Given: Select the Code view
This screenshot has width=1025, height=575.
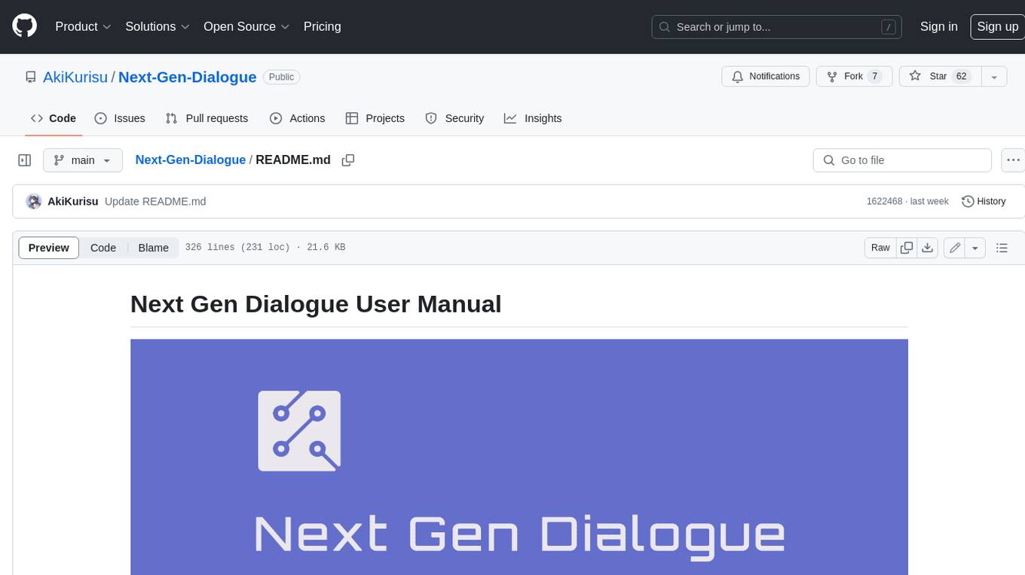Looking at the screenshot, I should 103,248.
